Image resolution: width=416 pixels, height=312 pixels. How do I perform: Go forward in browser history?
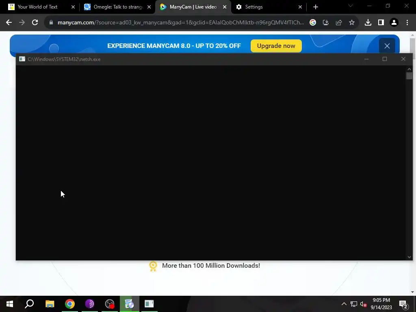(22, 23)
